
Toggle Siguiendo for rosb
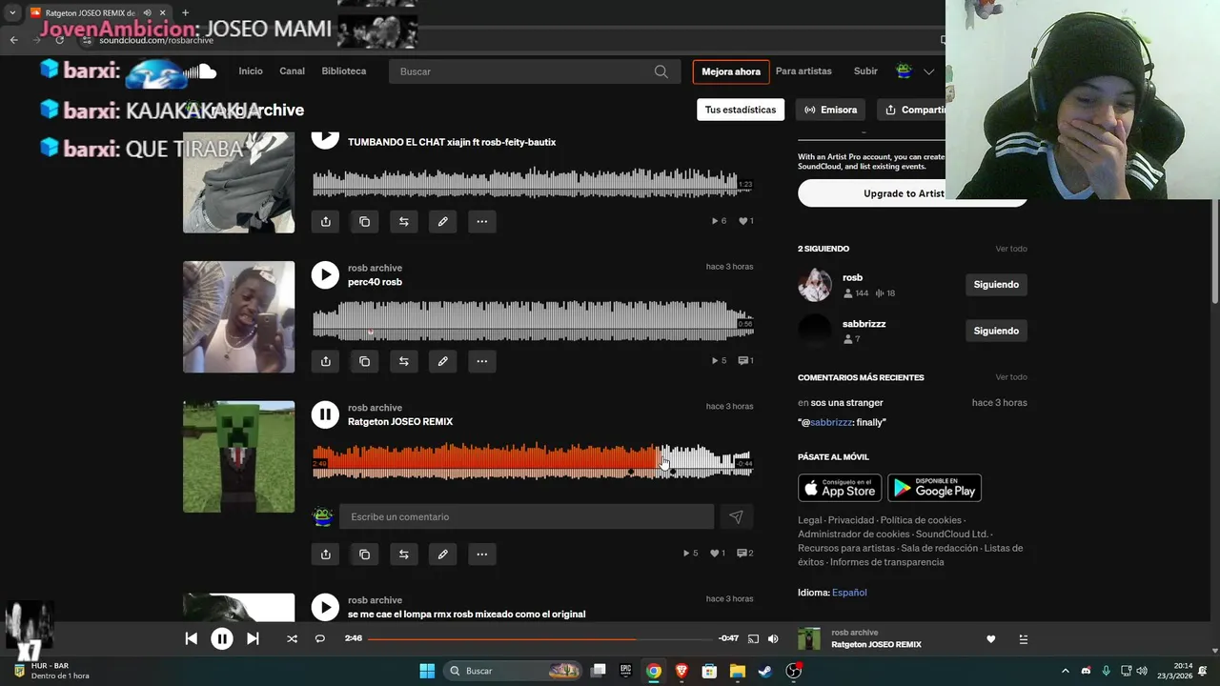pos(996,284)
